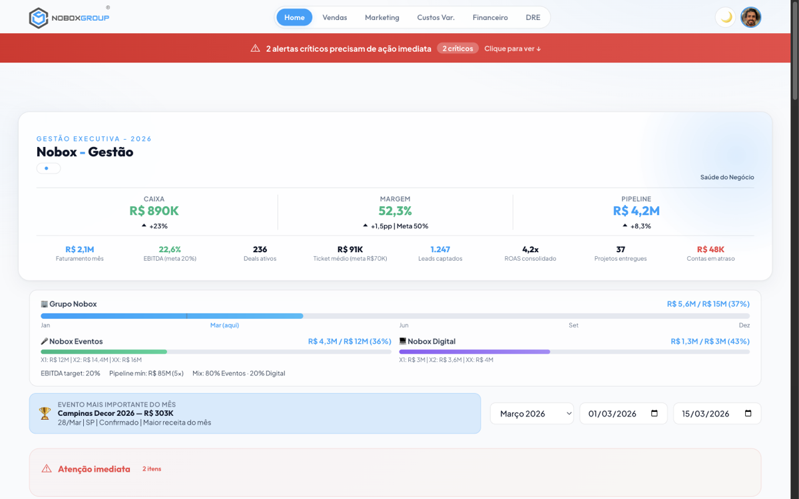This screenshot has width=799, height=499.
Task: Expand the Março 2026 month dropdown
Action: (x=532, y=413)
